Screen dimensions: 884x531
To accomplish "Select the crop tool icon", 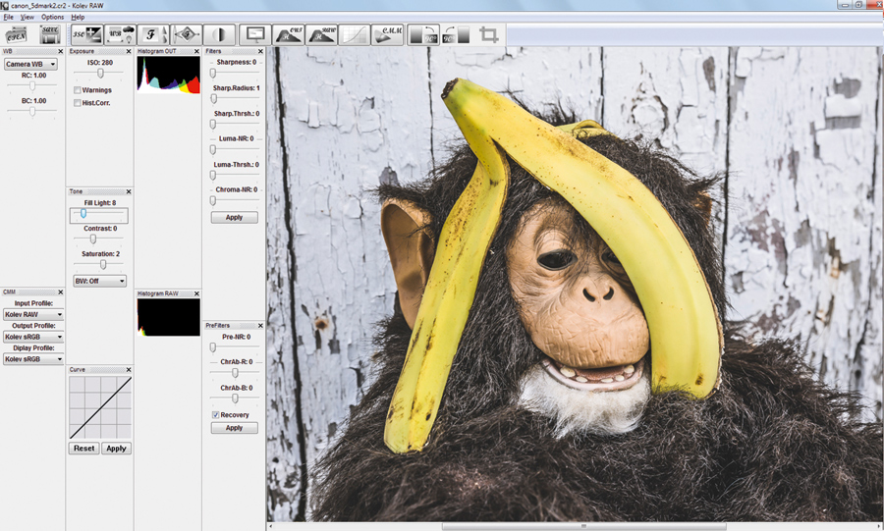I will pos(489,35).
